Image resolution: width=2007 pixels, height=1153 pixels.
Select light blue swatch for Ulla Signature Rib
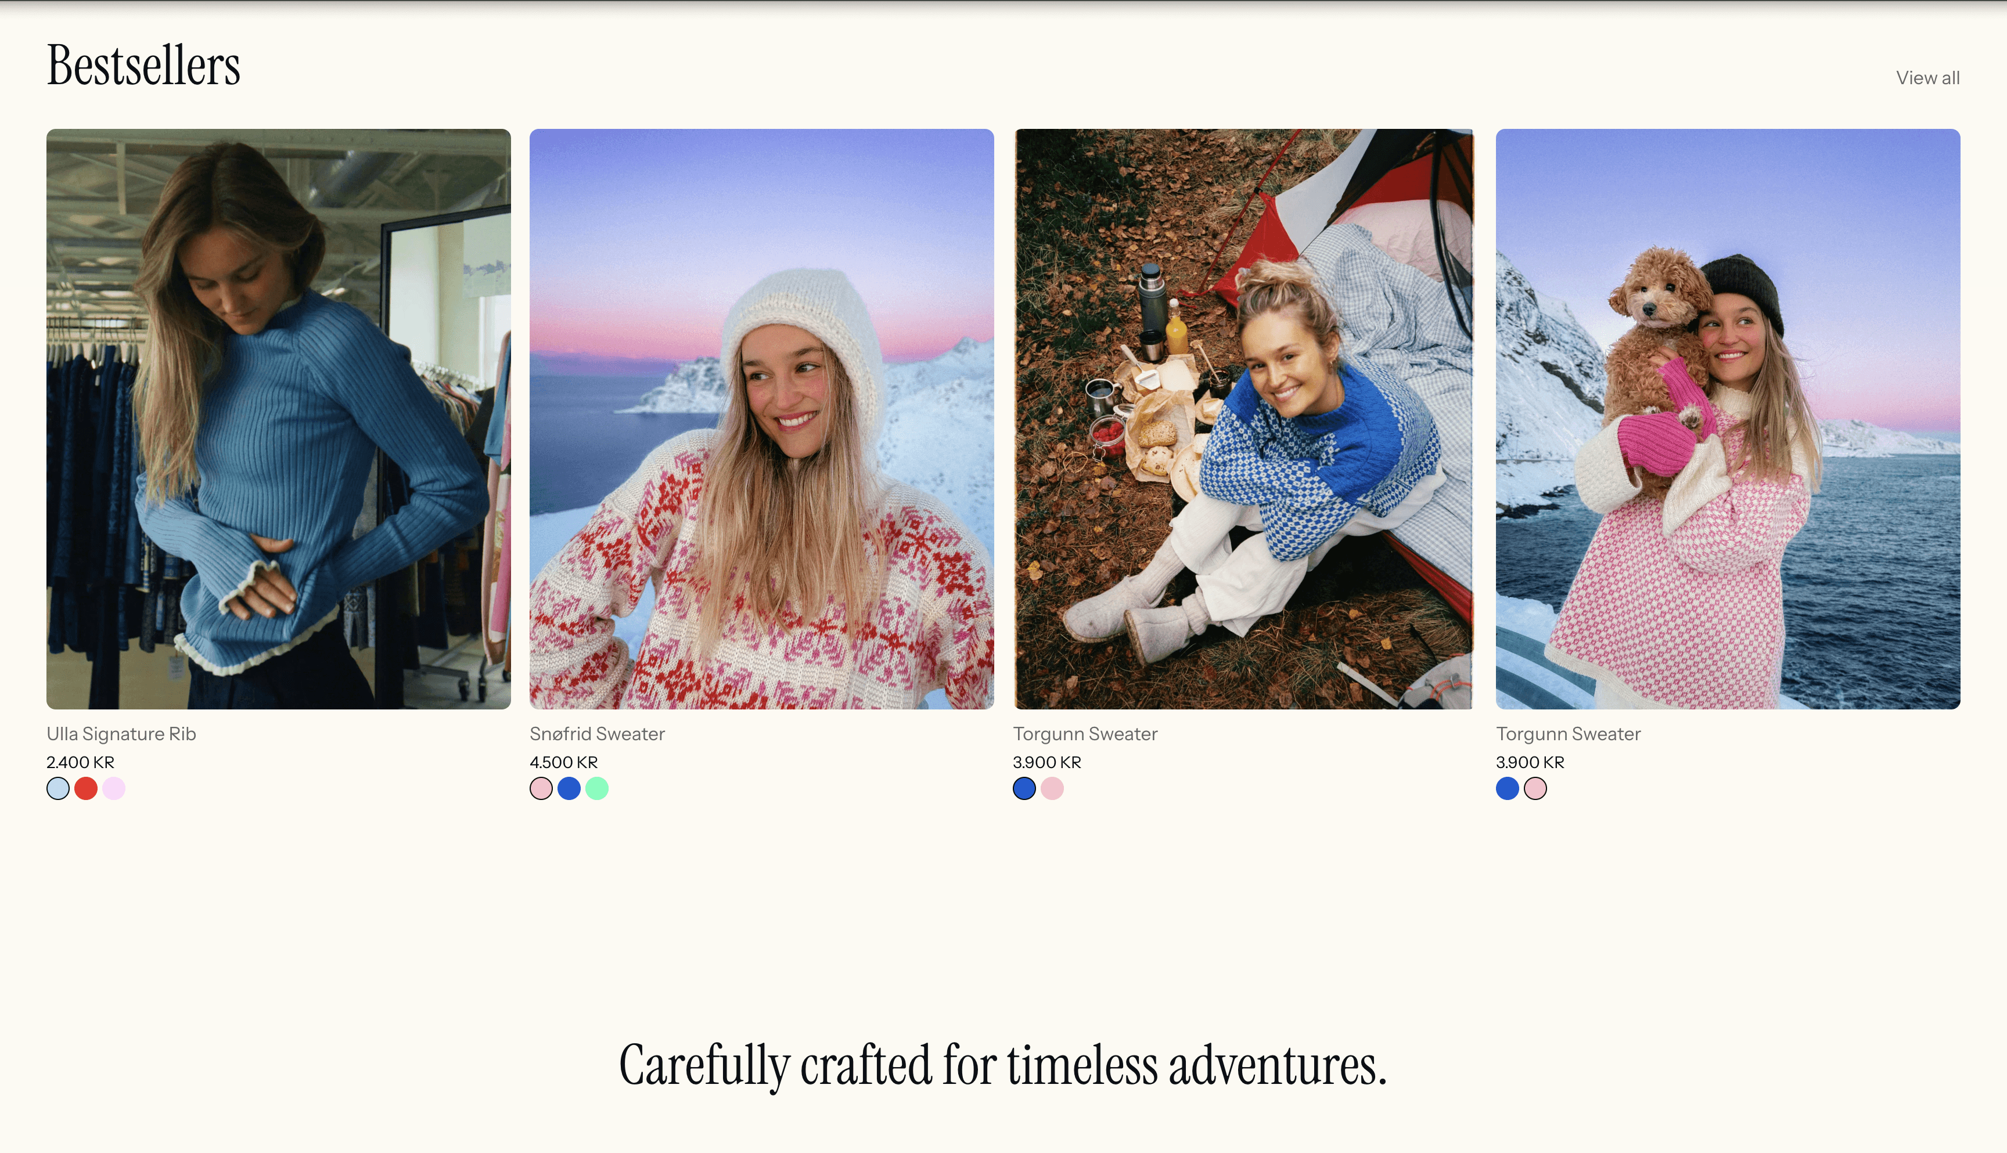[x=58, y=789]
